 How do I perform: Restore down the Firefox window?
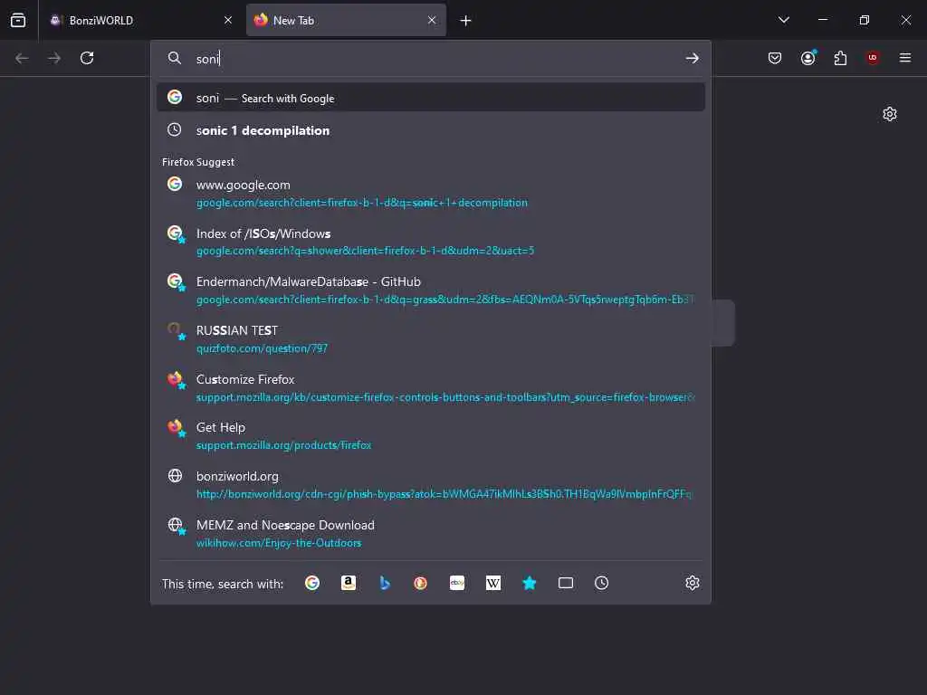(865, 20)
